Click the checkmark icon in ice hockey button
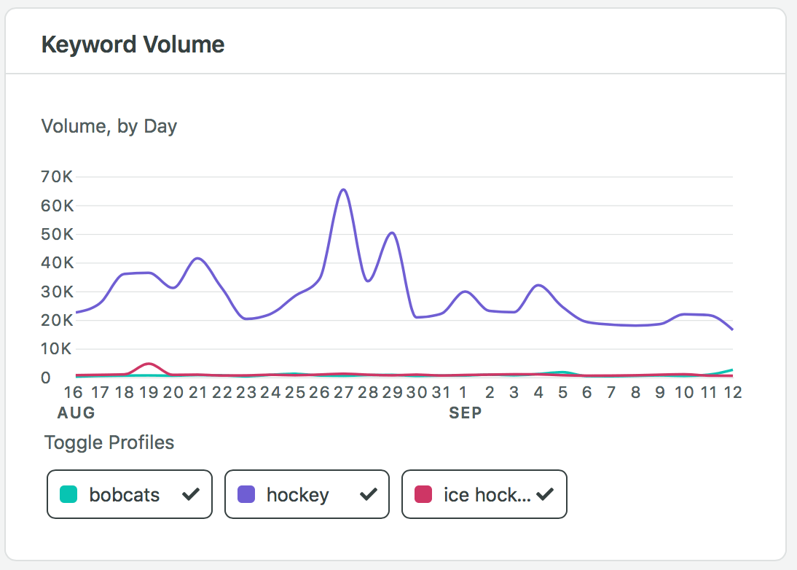Viewport: 797px width, 570px height. pos(545,495)
